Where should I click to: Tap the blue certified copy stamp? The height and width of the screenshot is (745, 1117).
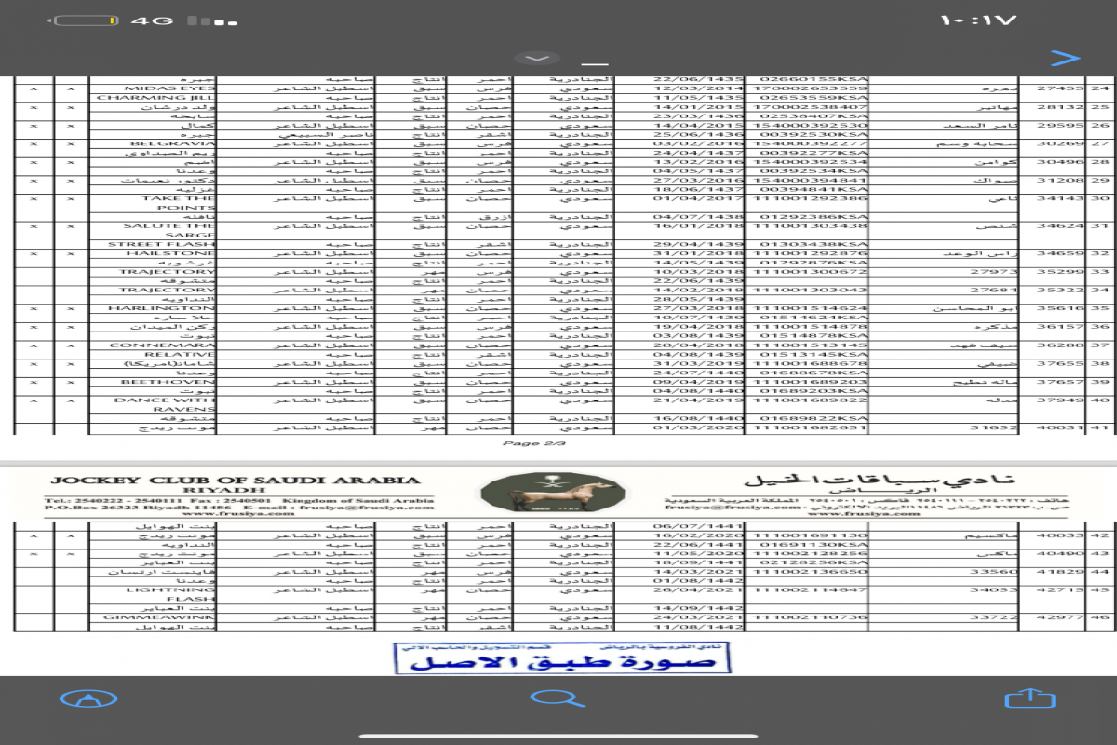point(561,658)
